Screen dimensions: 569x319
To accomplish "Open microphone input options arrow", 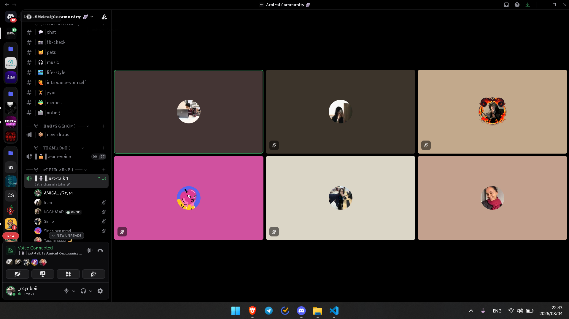I will click(74, 291).
